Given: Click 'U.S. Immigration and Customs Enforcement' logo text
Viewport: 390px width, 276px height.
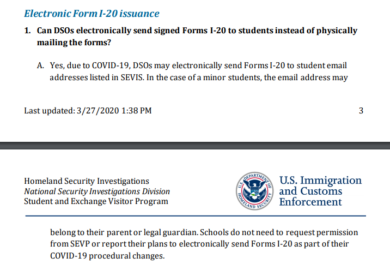Looking at the screenshot, I should (x=320, y=191).
